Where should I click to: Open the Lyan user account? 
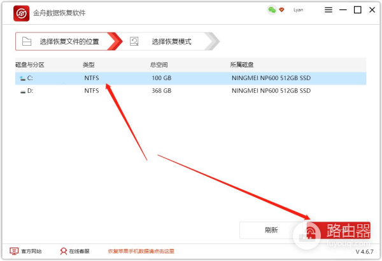pyautogui.click(x=298, y=10)
